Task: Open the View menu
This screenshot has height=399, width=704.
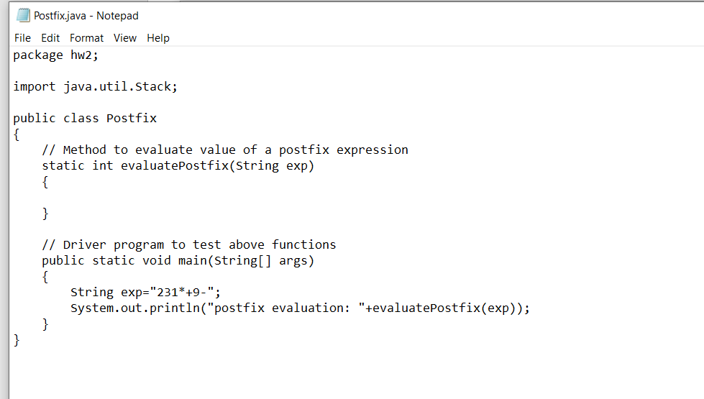Action: (125, 38)
